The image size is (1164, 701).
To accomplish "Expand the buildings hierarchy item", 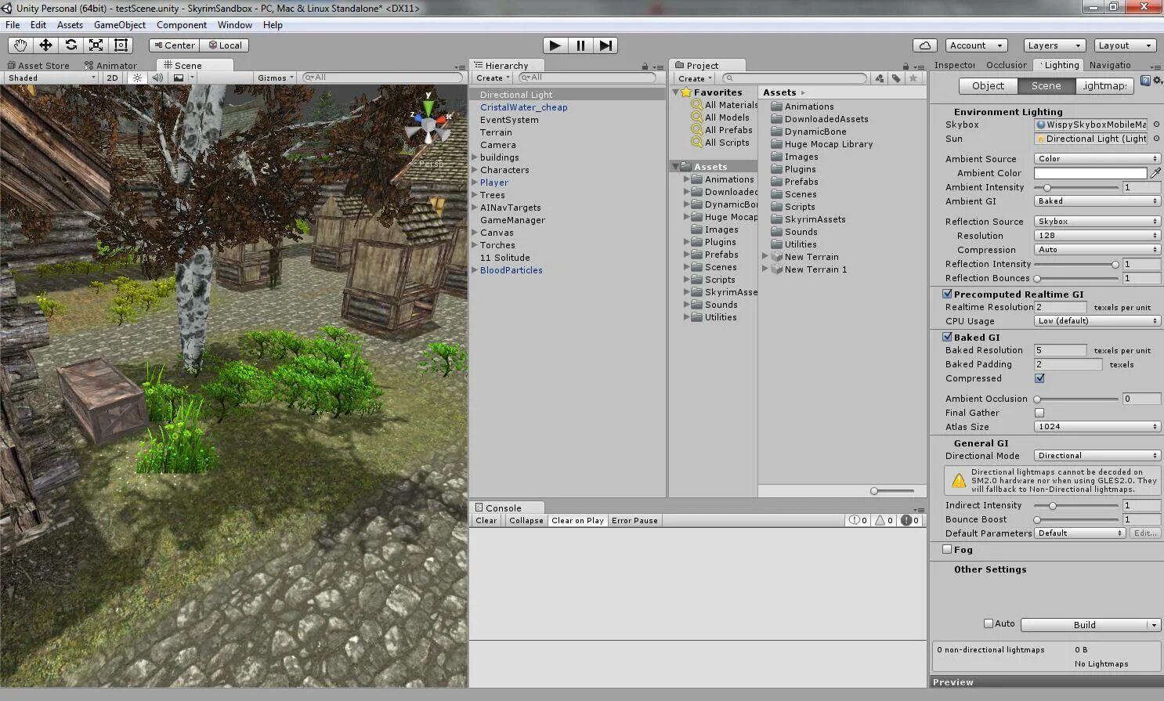I will click(x=475, y=157).
